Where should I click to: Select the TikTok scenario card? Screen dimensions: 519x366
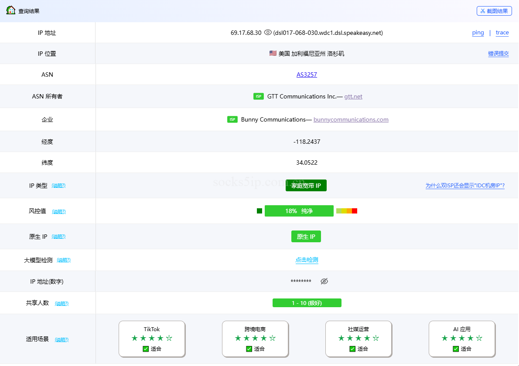[152, 339]
